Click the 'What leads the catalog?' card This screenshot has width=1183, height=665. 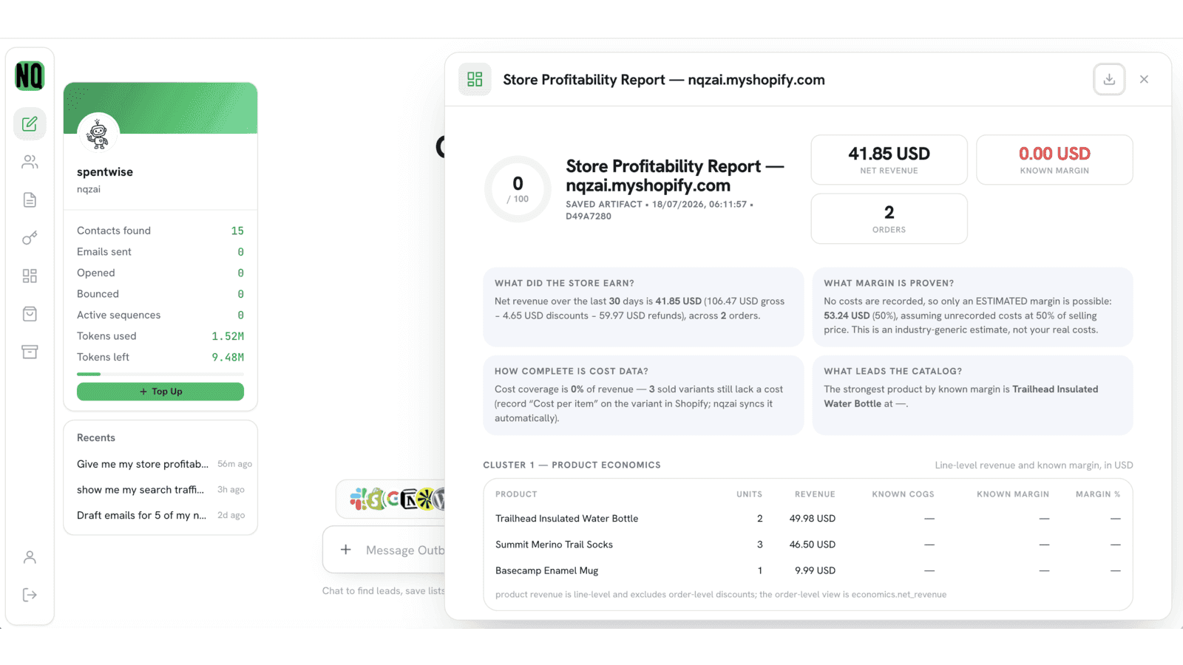click(972, 395)
